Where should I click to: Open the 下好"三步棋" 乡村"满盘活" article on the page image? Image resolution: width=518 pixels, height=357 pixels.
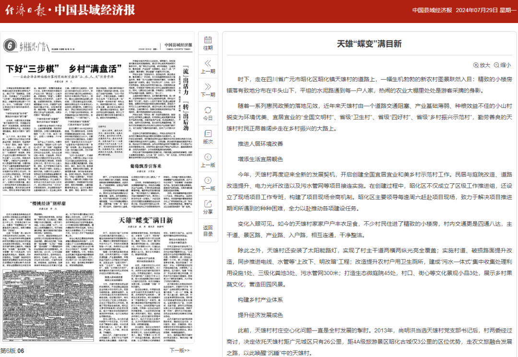point(64,69)
